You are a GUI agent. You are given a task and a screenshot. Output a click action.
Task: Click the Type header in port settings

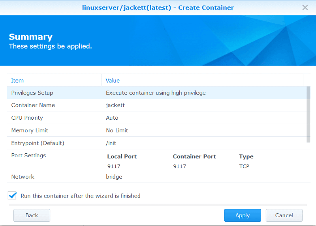[246, 156]
